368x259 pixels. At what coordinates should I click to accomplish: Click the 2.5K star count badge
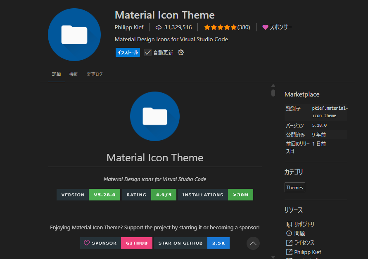coord(218,243)
